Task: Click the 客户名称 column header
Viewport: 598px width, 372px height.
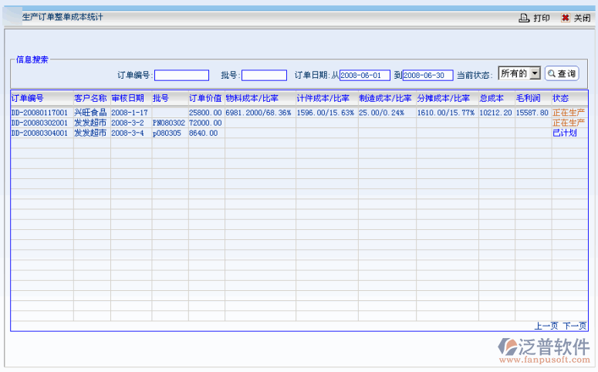Action: point(90,99)
